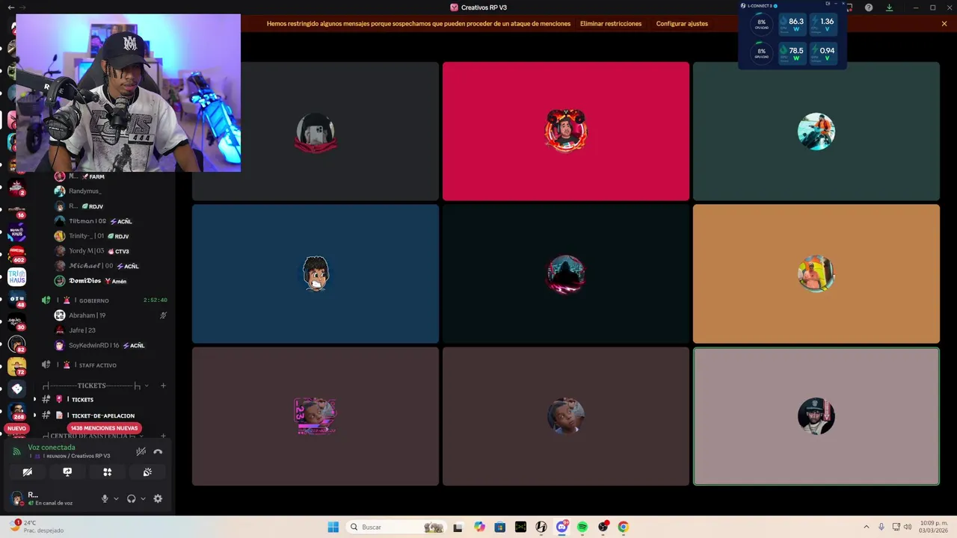
Task: Open Google Chrome from the taskbar
Action: coord(623,527)
